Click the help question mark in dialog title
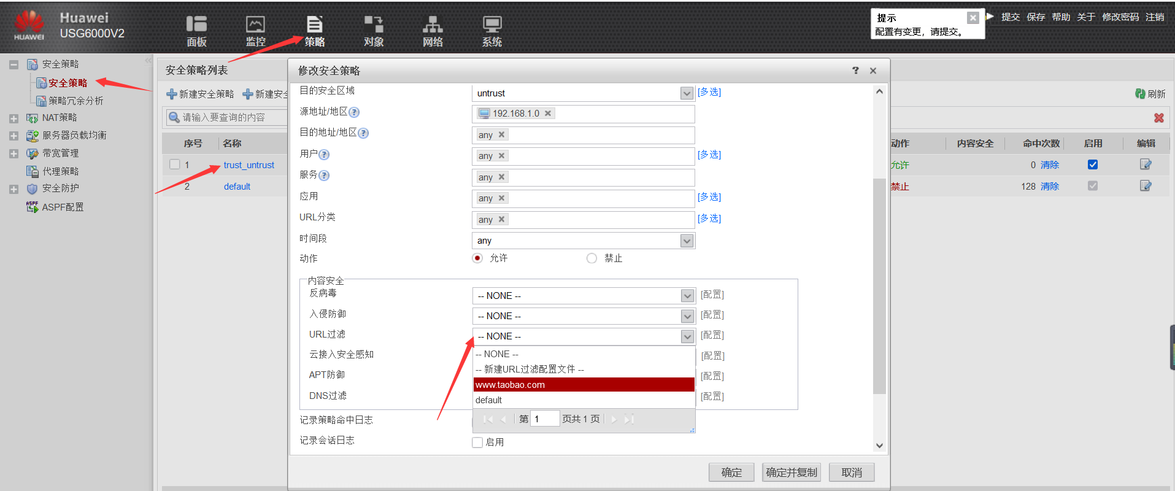 tap(855, 71)
